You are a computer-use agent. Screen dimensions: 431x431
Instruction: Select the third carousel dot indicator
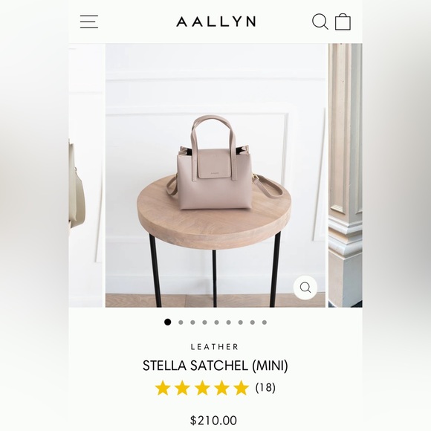192,323
